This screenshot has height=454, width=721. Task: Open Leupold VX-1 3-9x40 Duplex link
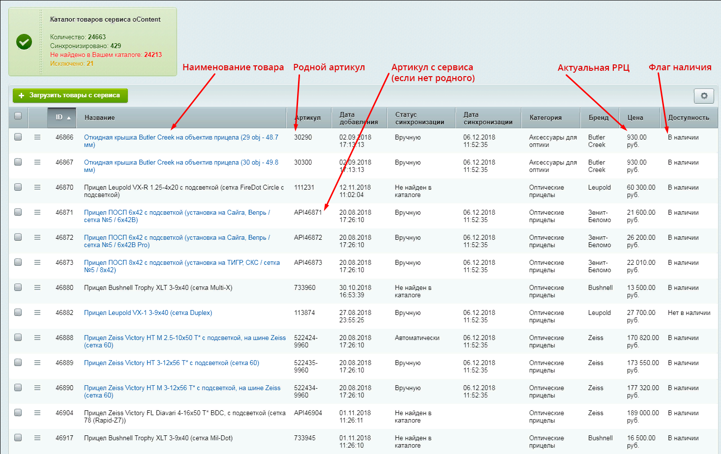point(148,312)
